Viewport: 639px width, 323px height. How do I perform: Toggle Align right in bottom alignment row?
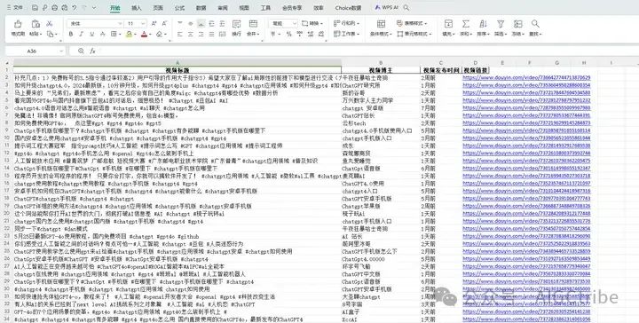[x=201, y=35]
